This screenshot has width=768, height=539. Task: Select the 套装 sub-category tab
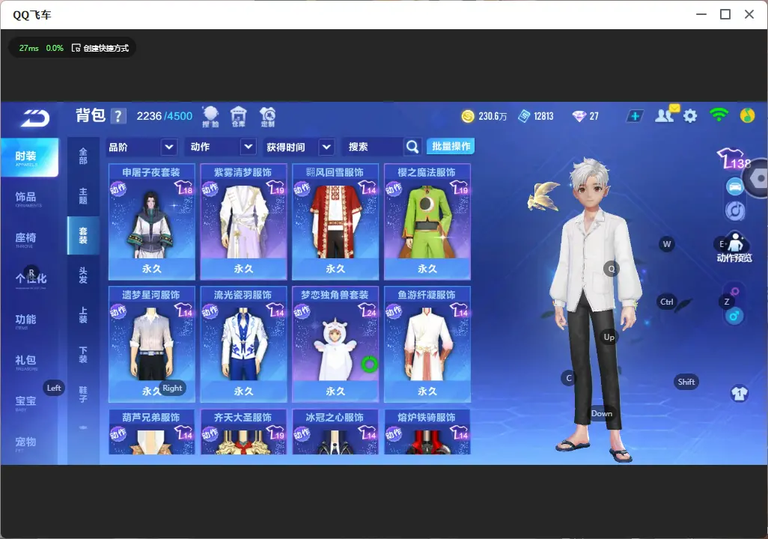coord(83,236)
